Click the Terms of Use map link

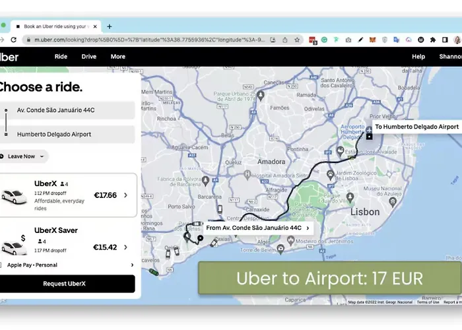click(428, 302)
